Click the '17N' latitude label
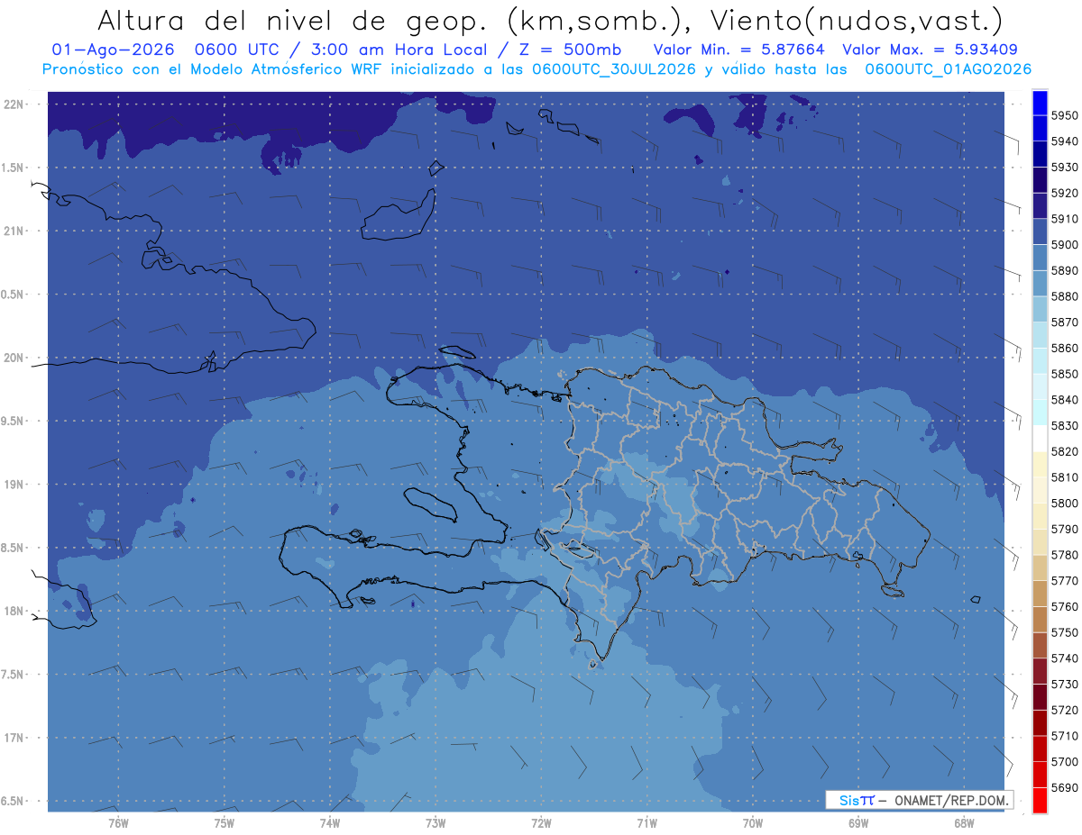This screenshot has width=1082, height=835. (x=14, y=739)
